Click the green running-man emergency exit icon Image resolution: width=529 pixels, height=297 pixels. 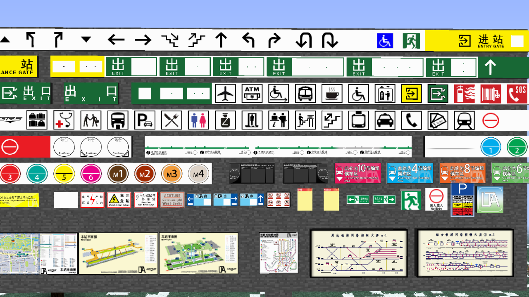click(411, 41)
